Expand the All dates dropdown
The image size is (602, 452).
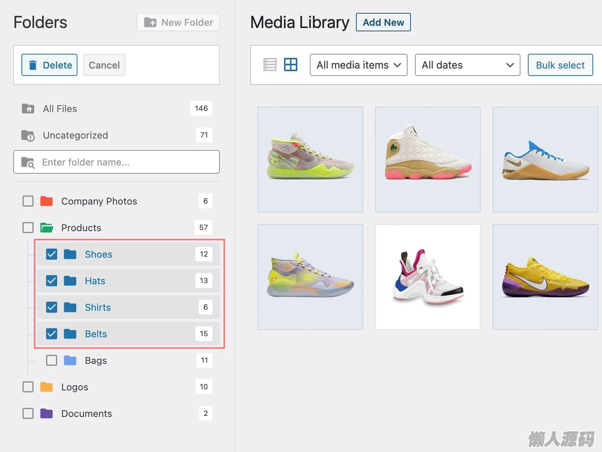point(467,65)
